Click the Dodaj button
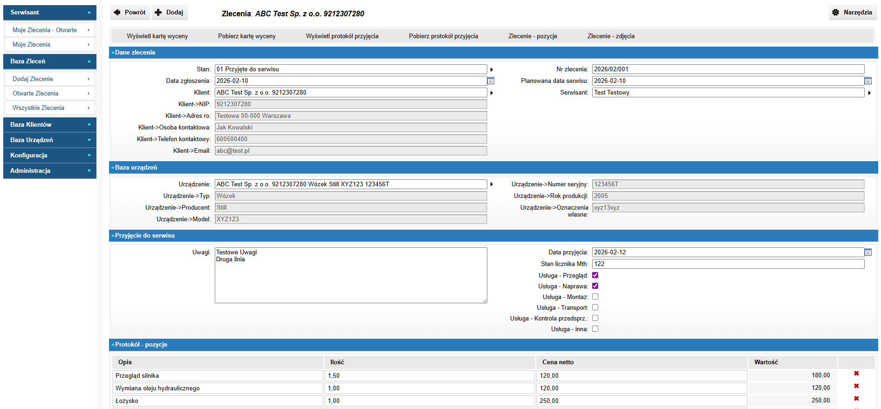 [170, 13]
